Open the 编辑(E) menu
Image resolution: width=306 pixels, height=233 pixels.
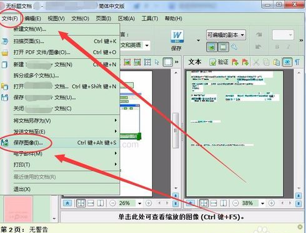(x=32, y=19)
